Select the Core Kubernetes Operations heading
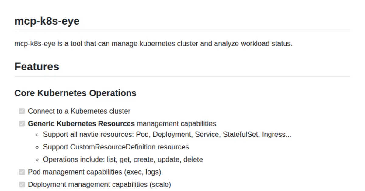The image size is (365, 191). point(75,93)
